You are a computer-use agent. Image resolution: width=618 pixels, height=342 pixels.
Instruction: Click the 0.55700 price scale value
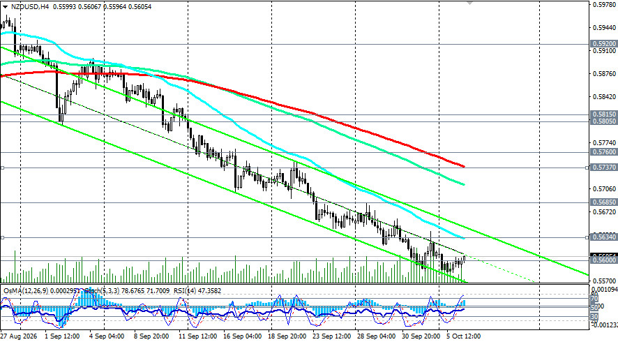604,281
